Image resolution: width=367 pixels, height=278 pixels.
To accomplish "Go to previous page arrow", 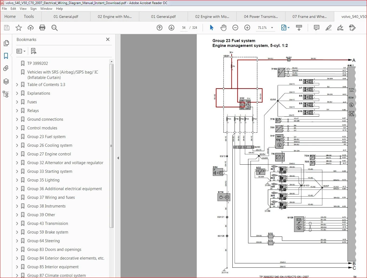I will 160,28.
